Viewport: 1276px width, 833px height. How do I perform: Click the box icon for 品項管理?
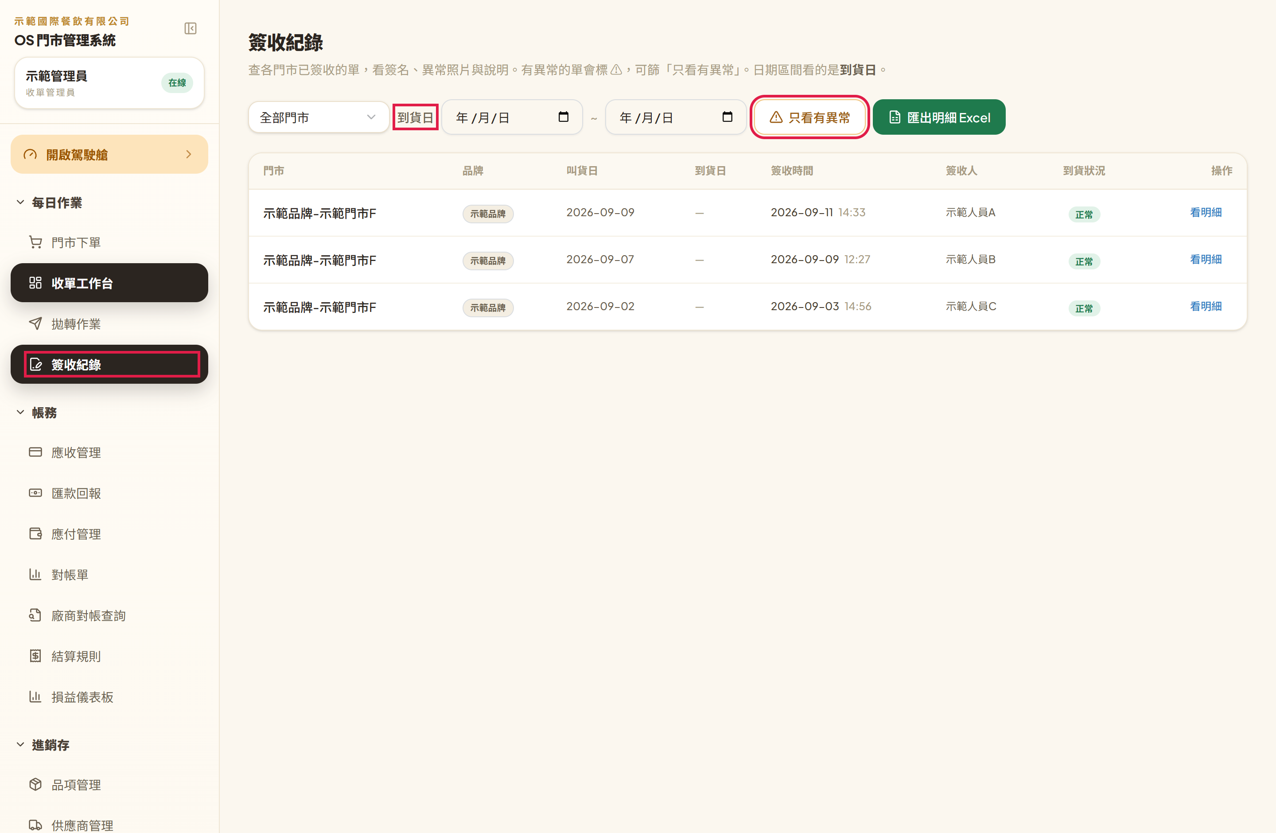35,784
